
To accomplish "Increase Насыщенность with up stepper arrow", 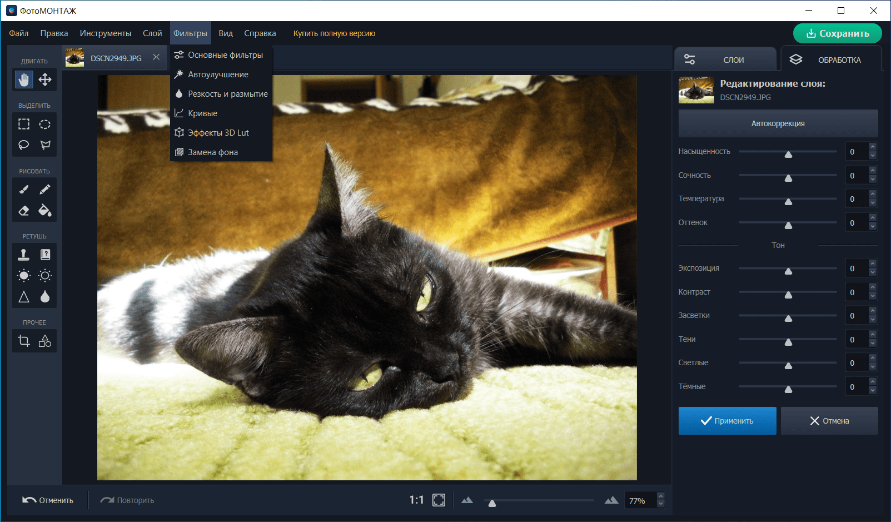I will [873, 147].
